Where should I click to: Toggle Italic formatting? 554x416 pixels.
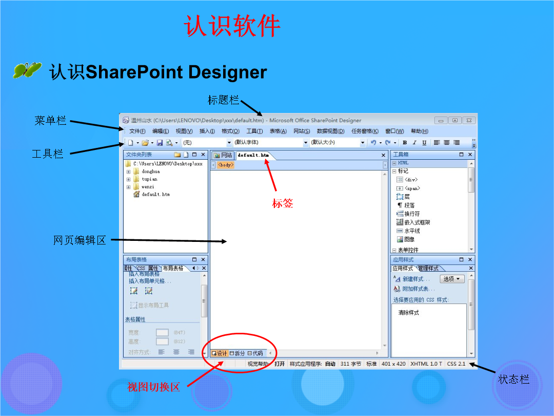414,143
